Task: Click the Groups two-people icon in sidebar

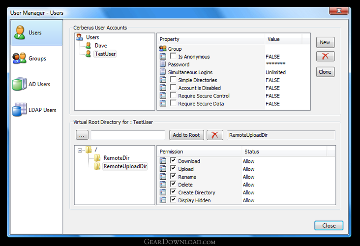Action: (20, 58)
